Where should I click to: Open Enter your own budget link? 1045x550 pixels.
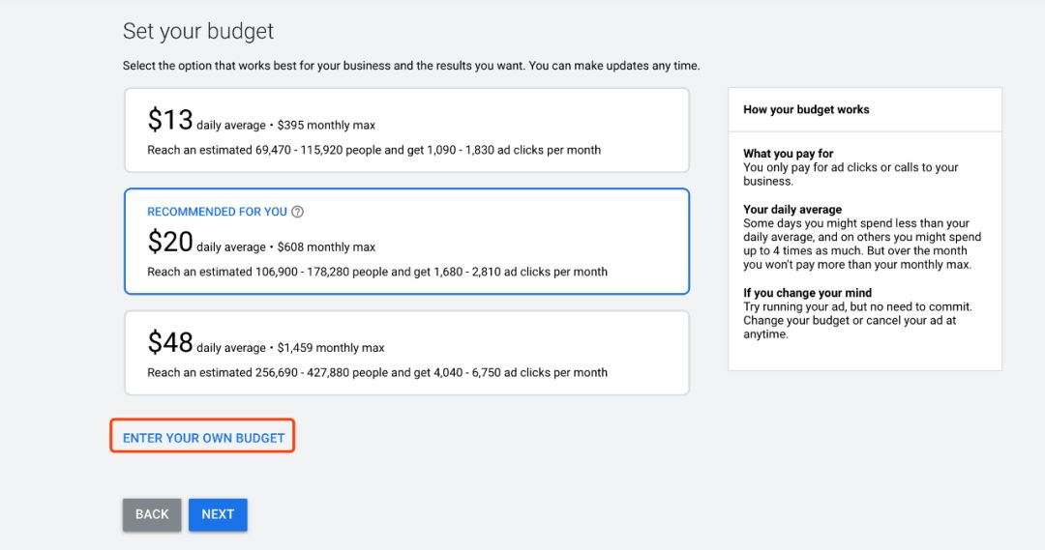(203, 438)
